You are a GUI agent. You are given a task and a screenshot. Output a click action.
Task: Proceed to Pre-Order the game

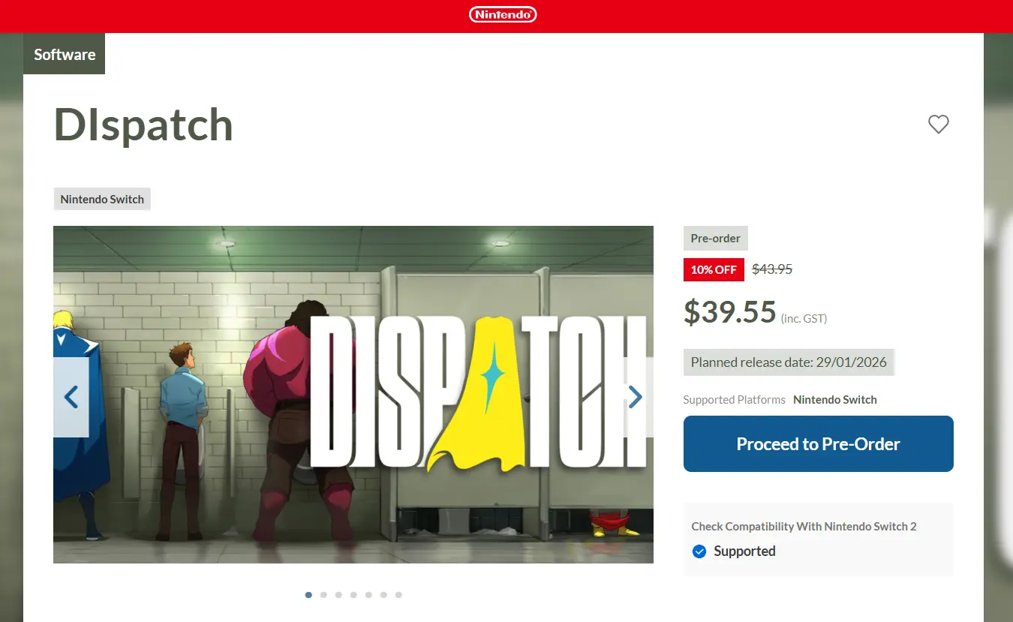pos(818,443)
